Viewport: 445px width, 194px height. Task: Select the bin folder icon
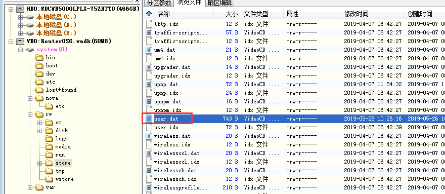click(x=40, y=58)
